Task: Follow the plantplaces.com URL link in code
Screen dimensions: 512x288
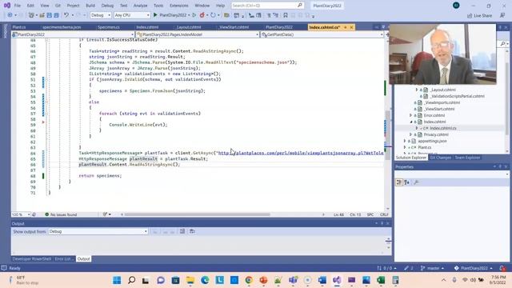Action: [x=301, y=153]
